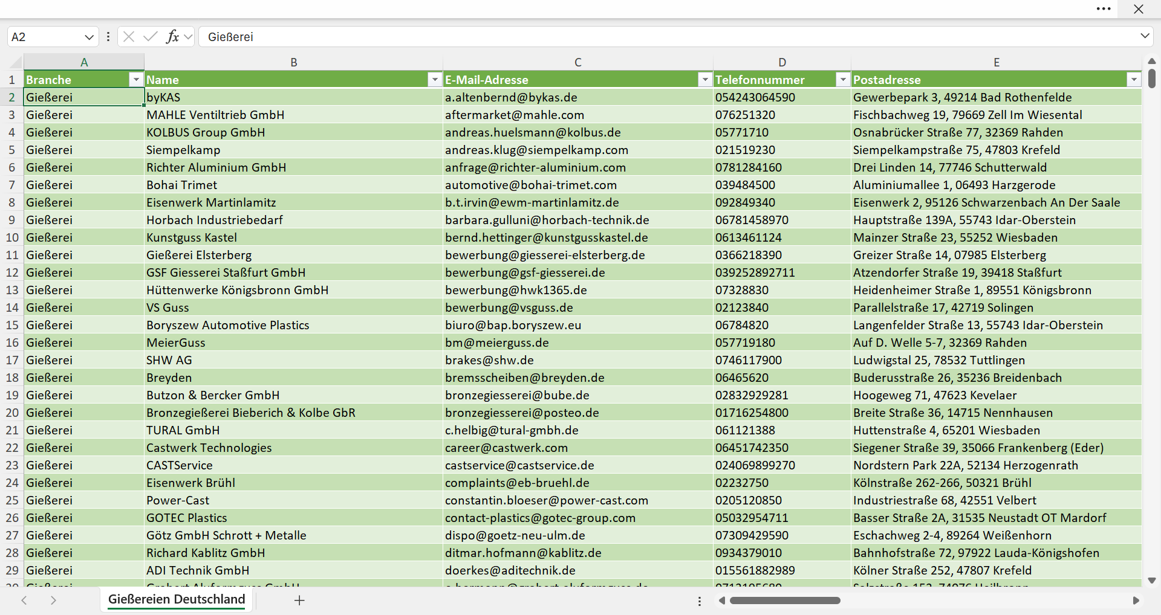Select address Ludwigstal 25, 78532 Tuttlingen
The height and width of the screenshot is (615, 1161).
(997, 360)
